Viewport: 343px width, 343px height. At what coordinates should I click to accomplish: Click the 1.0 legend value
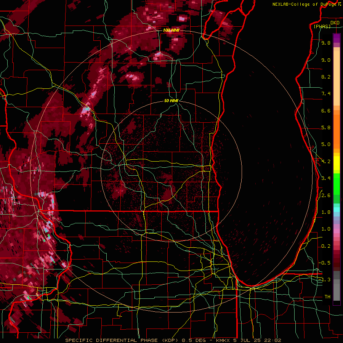point(326,229)
